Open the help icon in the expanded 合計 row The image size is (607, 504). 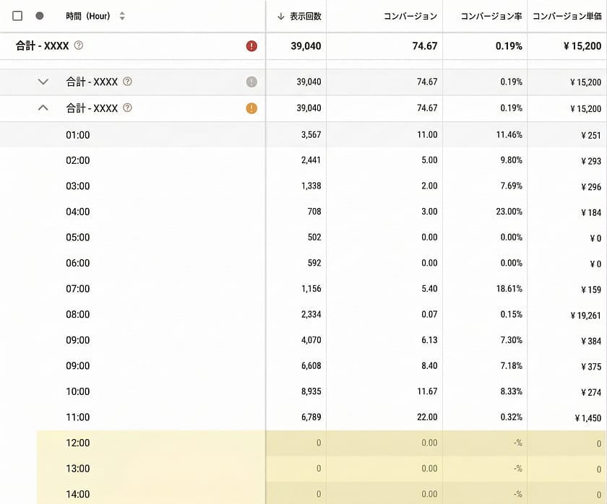[x=127, y=108]
